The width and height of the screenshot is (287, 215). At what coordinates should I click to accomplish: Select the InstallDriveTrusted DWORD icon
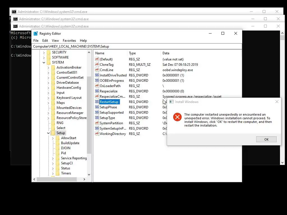(97, 75)
